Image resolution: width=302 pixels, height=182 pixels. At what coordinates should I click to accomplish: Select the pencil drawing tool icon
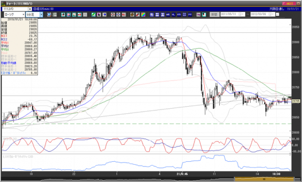point(93,14)
